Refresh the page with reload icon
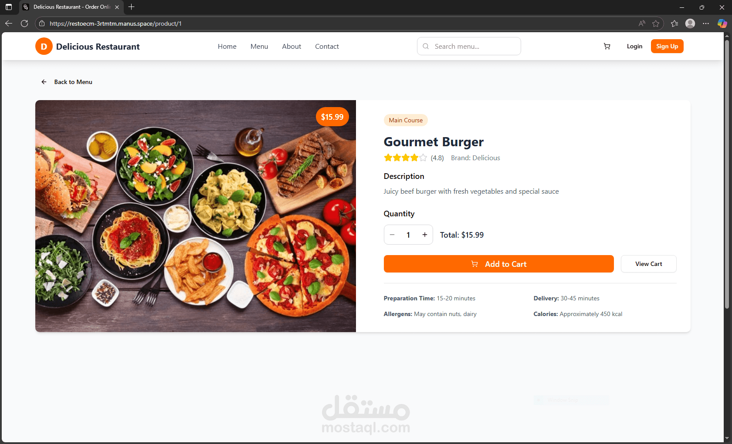 (24, 24)
